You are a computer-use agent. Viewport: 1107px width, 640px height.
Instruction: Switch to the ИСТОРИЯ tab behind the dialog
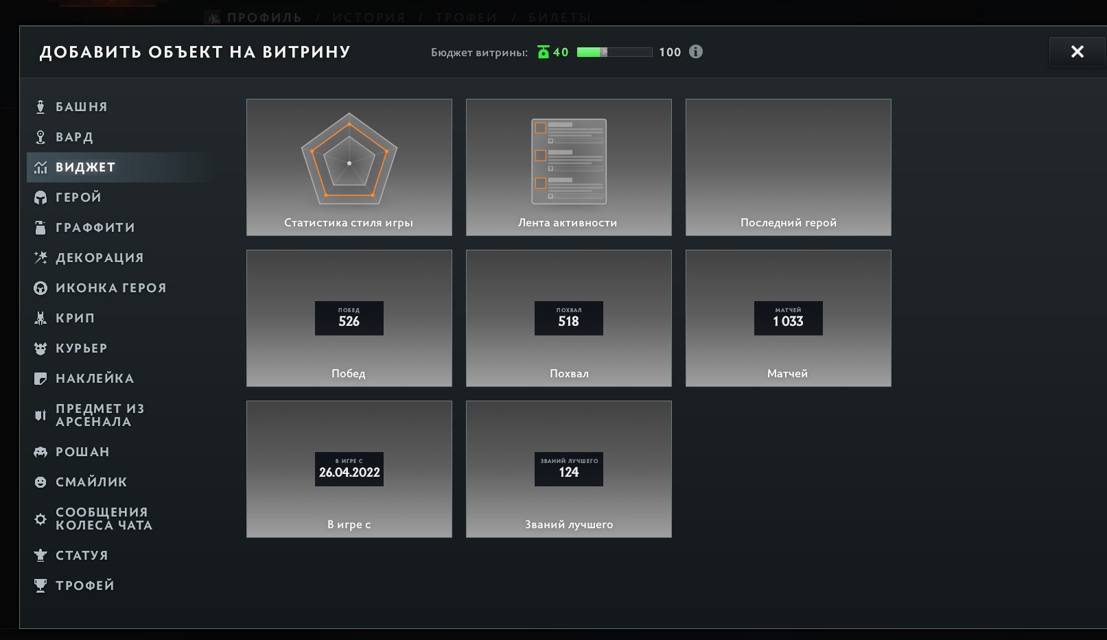pyautogui.click(x=369, y=17)
